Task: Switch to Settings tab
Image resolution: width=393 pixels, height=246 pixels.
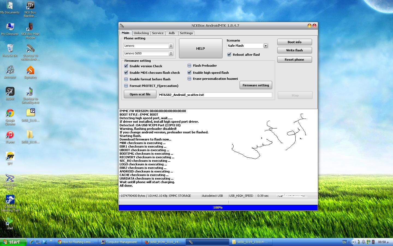Action: tap(186, 33)
